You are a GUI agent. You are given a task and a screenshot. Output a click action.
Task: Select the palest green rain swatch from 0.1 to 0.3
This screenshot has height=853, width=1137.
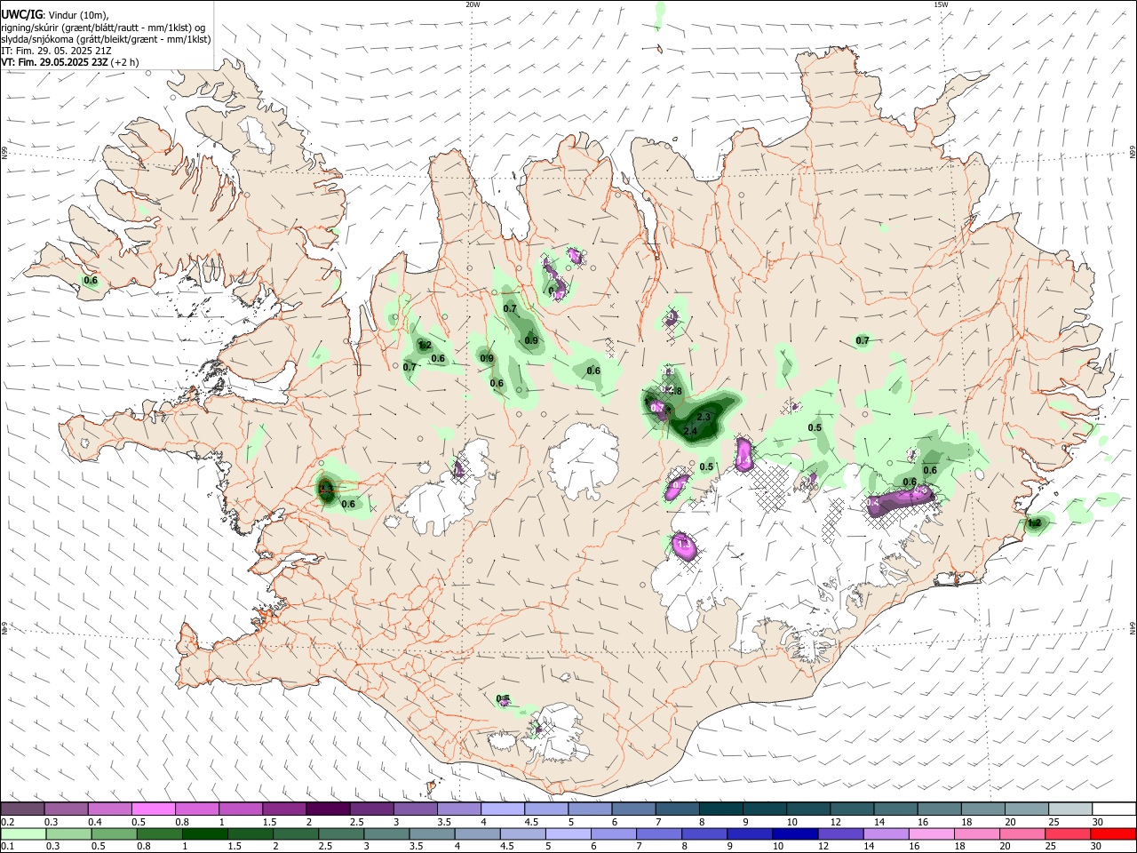(x=23, y=833)
